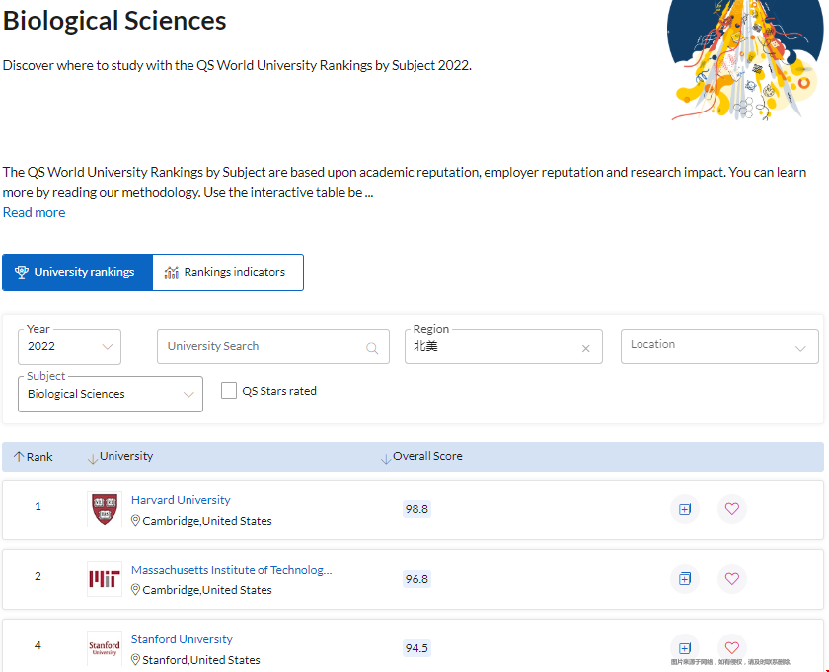Enable the QS Stars rated checkbox
829x672 pixels.
coord(229,391)
